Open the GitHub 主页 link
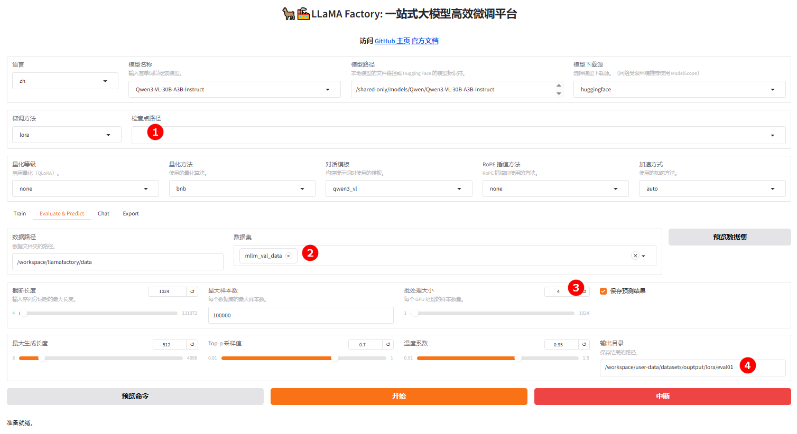The height and width of the screenshot is (434, 797). click(392, 41)
